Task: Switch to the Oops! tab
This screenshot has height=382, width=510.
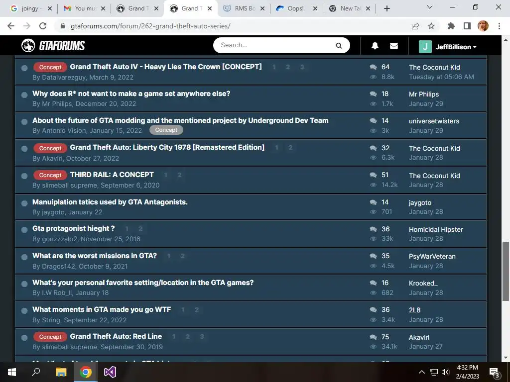Action: 297,8
